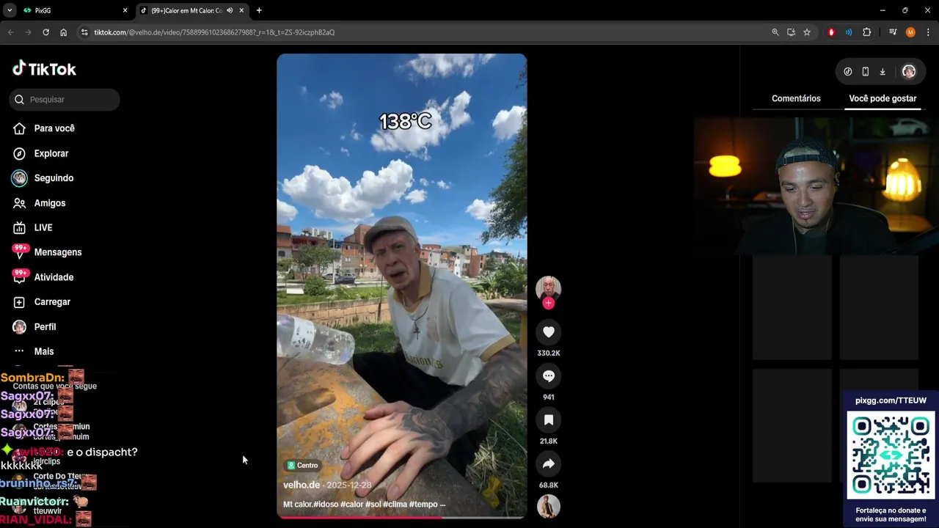Save video with the bookmark icon
Viewport: 939px width, 528px height.
click(548, 420)
